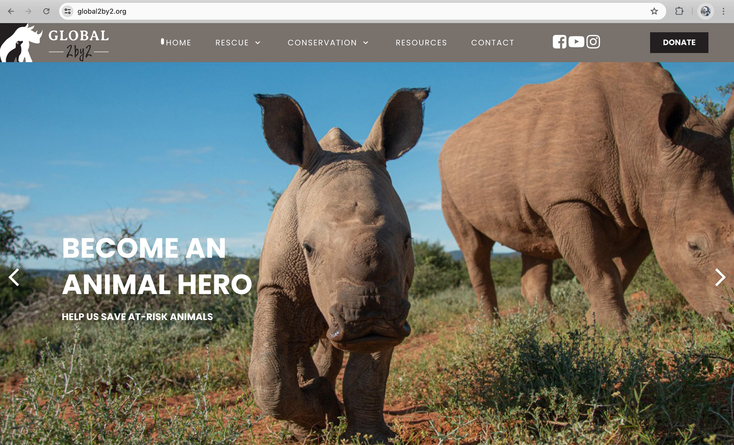The image size is (734, 445).
Task: Show the previous hero slide
Action: tap(14, 277)
